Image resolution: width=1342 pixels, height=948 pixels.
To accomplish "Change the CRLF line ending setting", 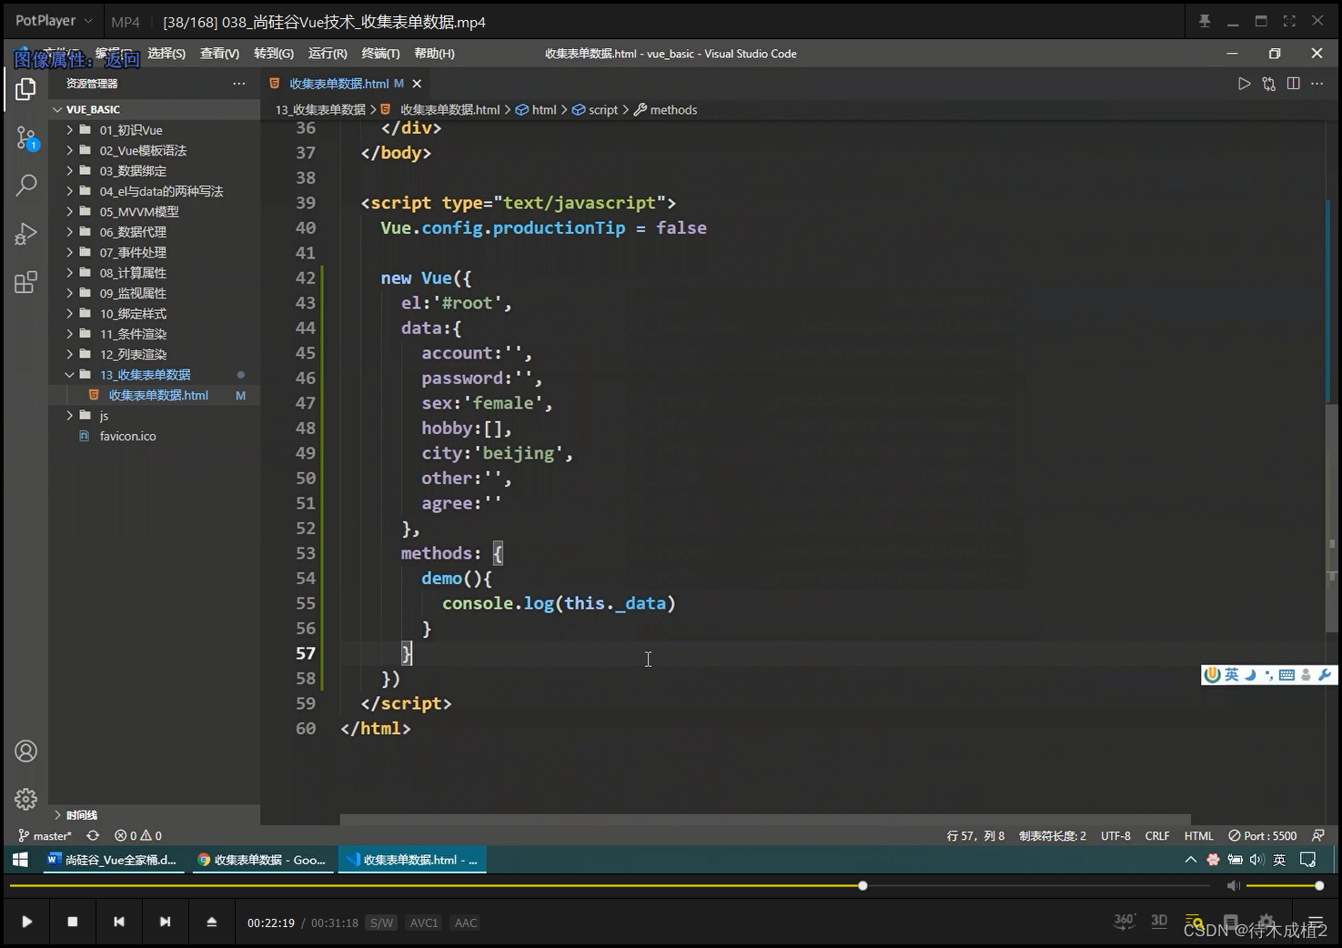I will pyautogui.click(x=1157, y=835).
